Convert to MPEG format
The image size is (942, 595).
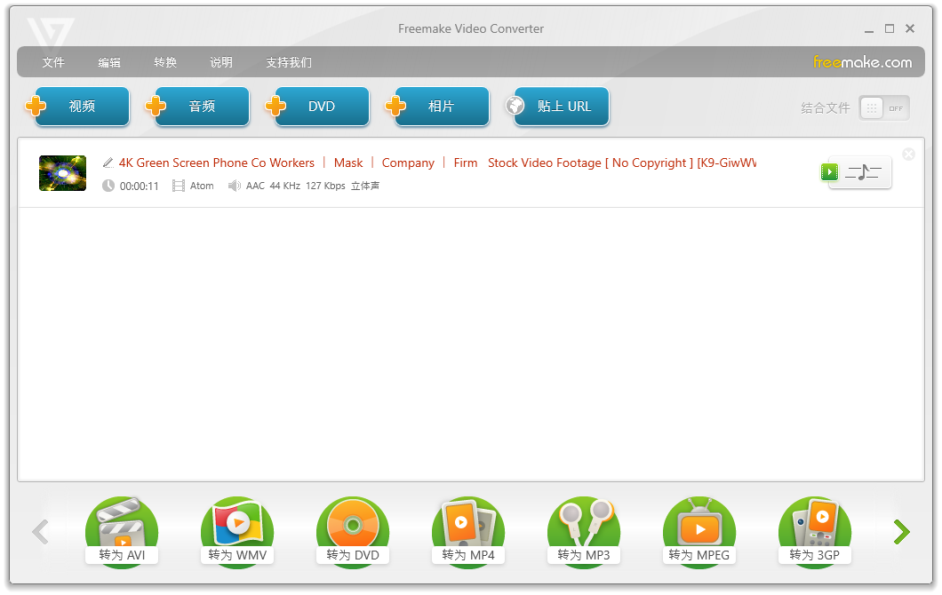(x=699, y=532)
